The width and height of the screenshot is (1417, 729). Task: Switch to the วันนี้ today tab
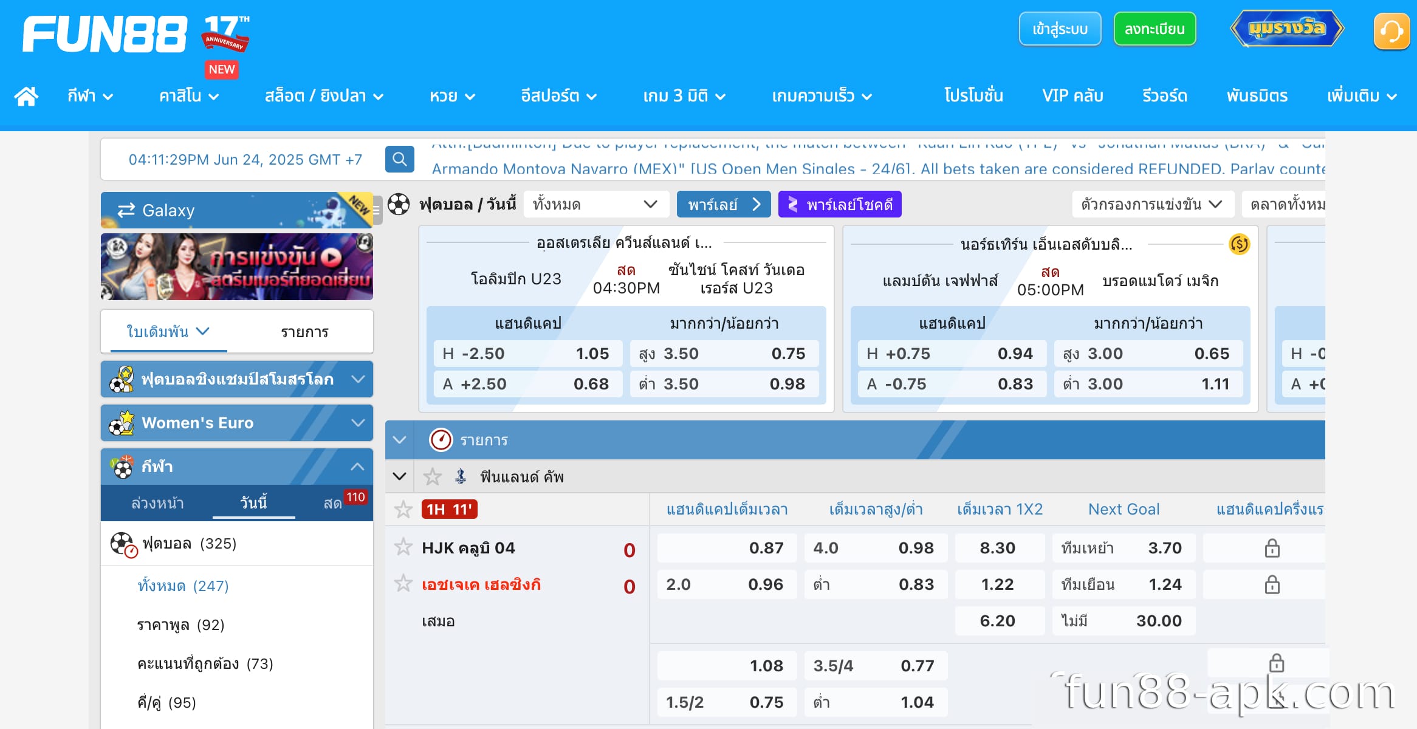(x=253, y=503)
